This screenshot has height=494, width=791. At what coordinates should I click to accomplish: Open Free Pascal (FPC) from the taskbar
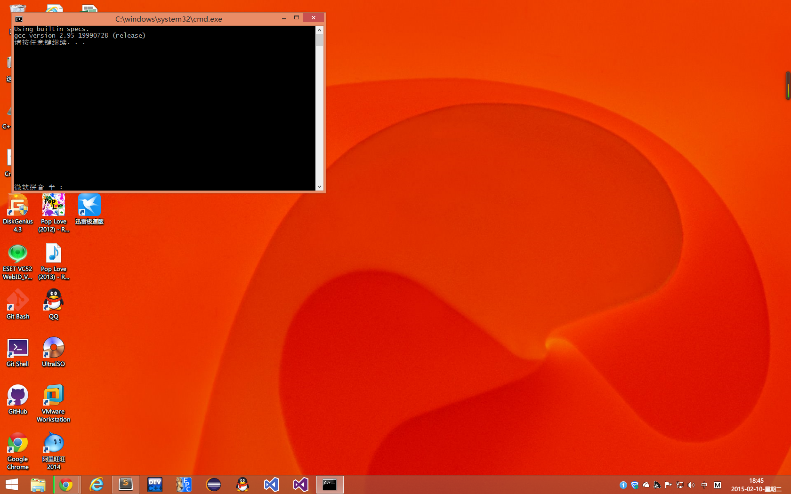pos(184,485)
